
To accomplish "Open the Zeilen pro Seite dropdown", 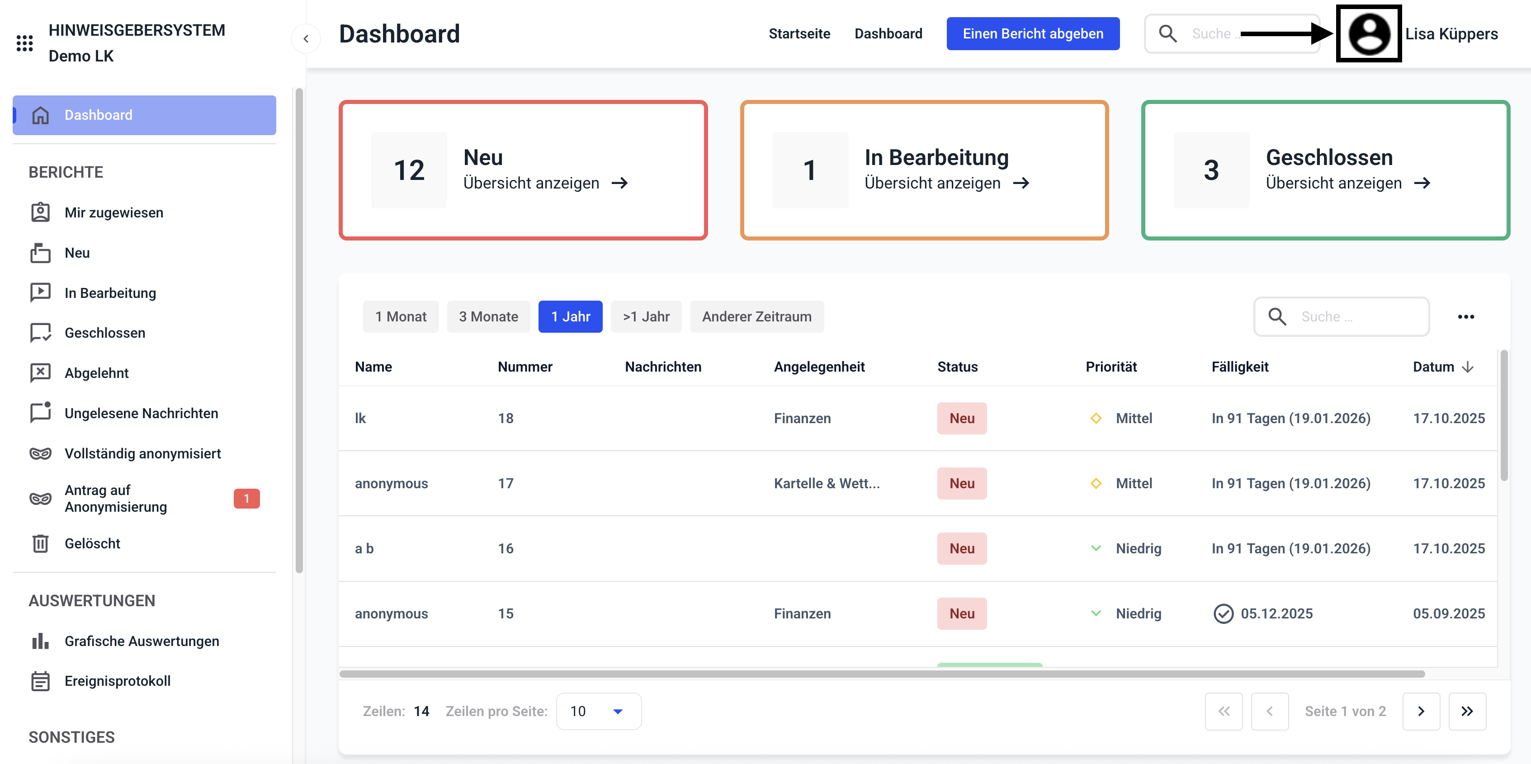I will coord(598,711).
